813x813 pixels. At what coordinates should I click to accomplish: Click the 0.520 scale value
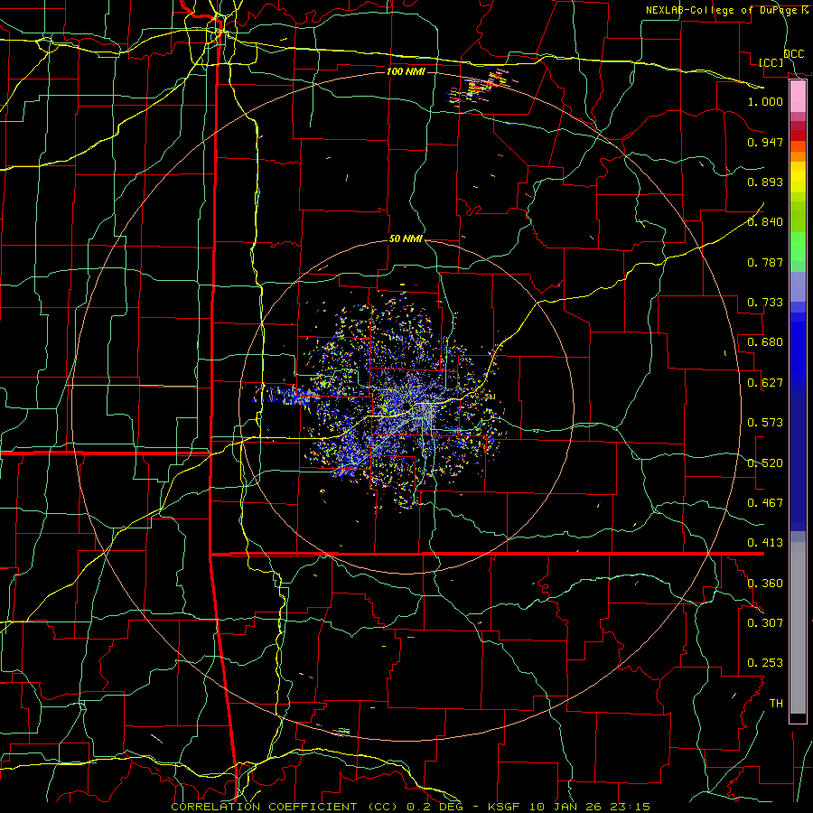tap(765, 463)
